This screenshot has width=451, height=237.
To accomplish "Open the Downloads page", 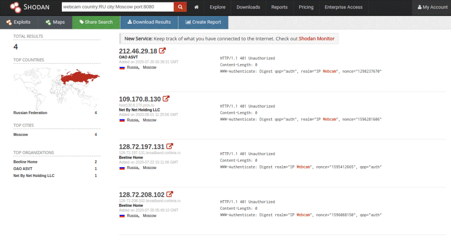I will point(248,7).
